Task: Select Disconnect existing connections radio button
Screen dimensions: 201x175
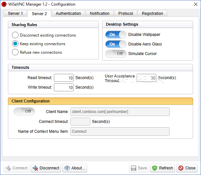Action: 15,35
